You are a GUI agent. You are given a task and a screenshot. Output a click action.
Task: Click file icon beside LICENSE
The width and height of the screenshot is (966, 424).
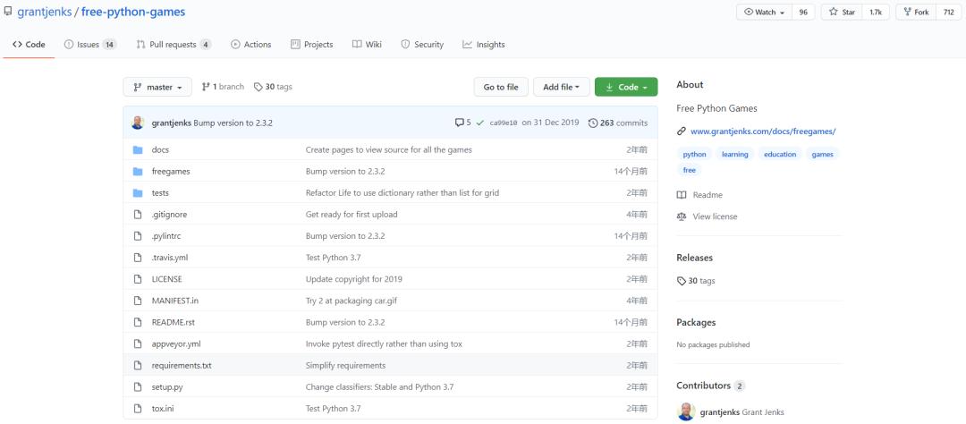(138, 279)
